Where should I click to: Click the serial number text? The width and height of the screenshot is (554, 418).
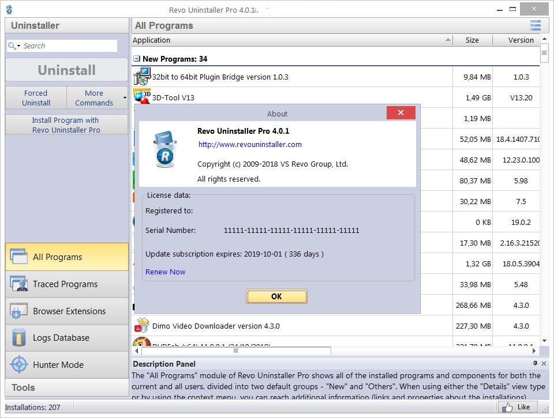(291, 231)
